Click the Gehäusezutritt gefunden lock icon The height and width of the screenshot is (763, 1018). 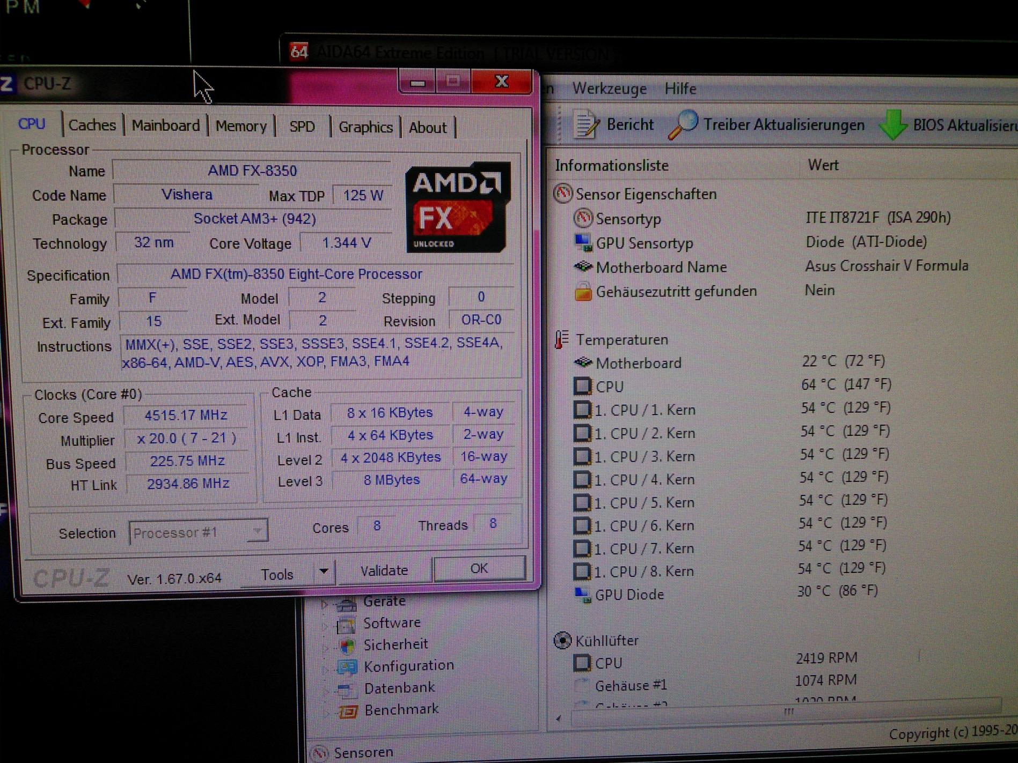(583, 291)
